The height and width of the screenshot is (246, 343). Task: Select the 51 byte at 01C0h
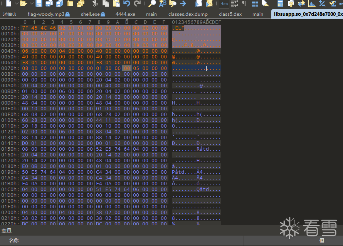click(99, 189)
